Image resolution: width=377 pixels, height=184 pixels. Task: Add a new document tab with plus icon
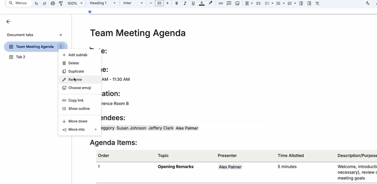coord(60,35)
